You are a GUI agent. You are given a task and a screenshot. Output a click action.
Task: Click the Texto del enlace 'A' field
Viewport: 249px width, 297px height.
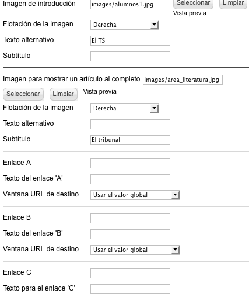click(130, 179)
